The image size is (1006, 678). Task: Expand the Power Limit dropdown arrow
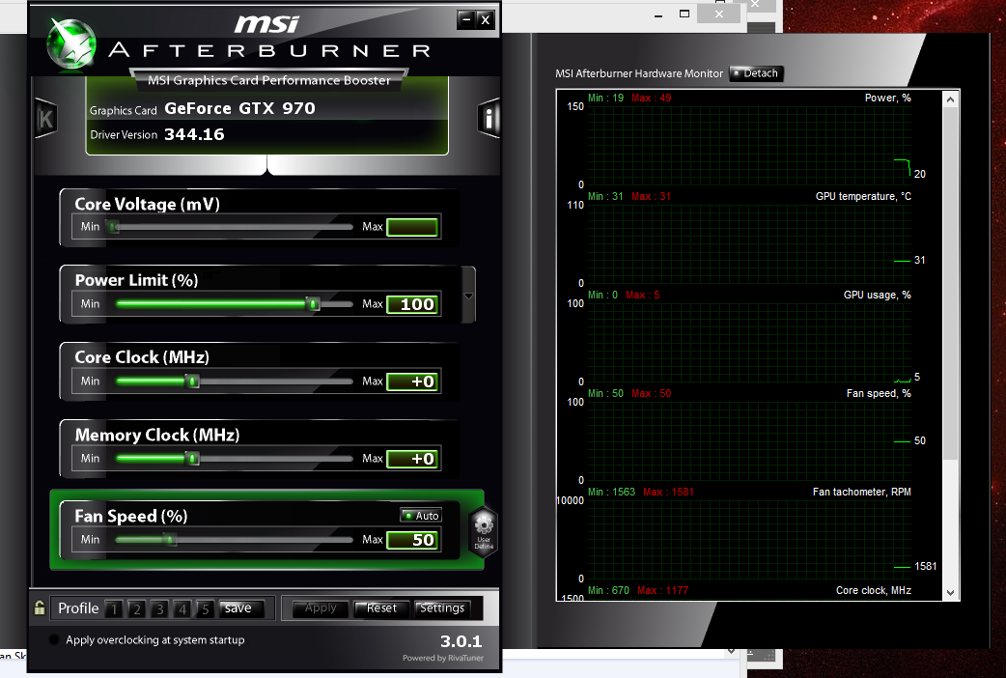468,296
